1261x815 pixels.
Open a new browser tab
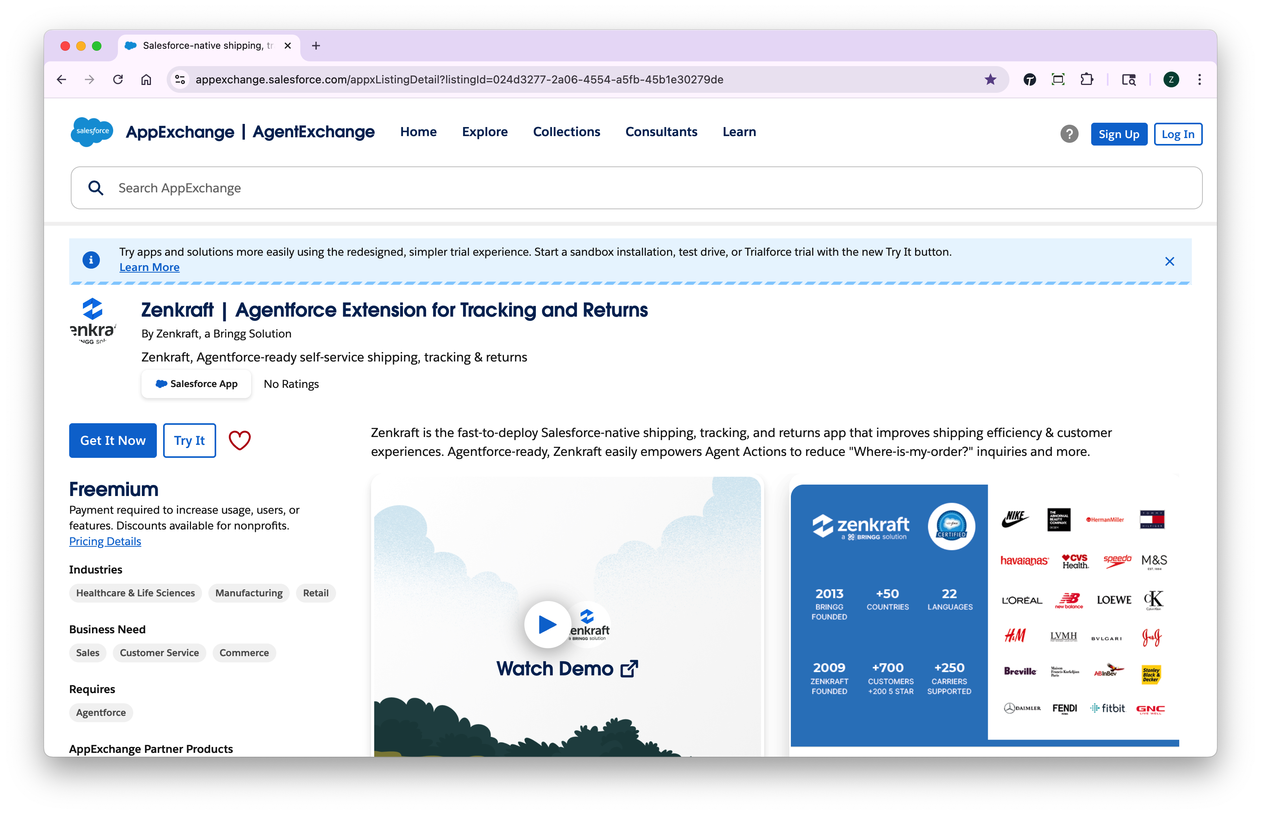tap(316, 46)
